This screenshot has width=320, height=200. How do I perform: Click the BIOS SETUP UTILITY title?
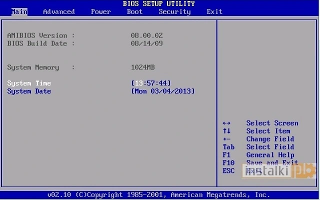(x=159, y=3)
